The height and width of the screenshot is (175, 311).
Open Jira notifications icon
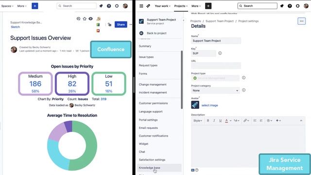pos(282,6)
